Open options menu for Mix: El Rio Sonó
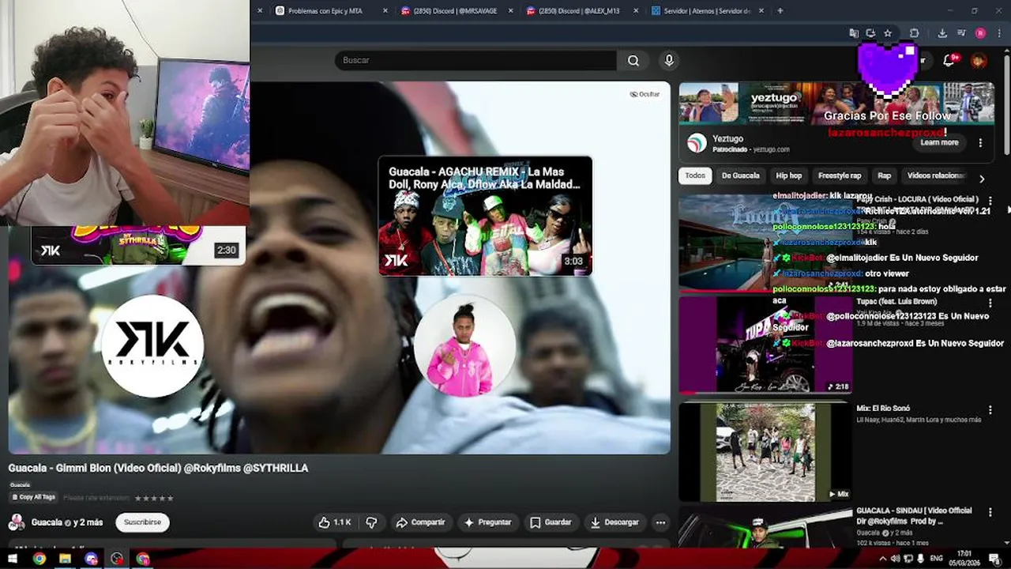This screenshot has height=569, width=1011. [990, 410]
